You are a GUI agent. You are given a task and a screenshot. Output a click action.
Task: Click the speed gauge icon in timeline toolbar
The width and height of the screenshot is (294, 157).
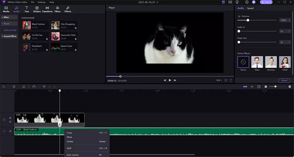pyautogui.click(x=34, y=87)
